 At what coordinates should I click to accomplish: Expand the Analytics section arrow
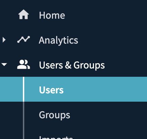click(4, 40)
